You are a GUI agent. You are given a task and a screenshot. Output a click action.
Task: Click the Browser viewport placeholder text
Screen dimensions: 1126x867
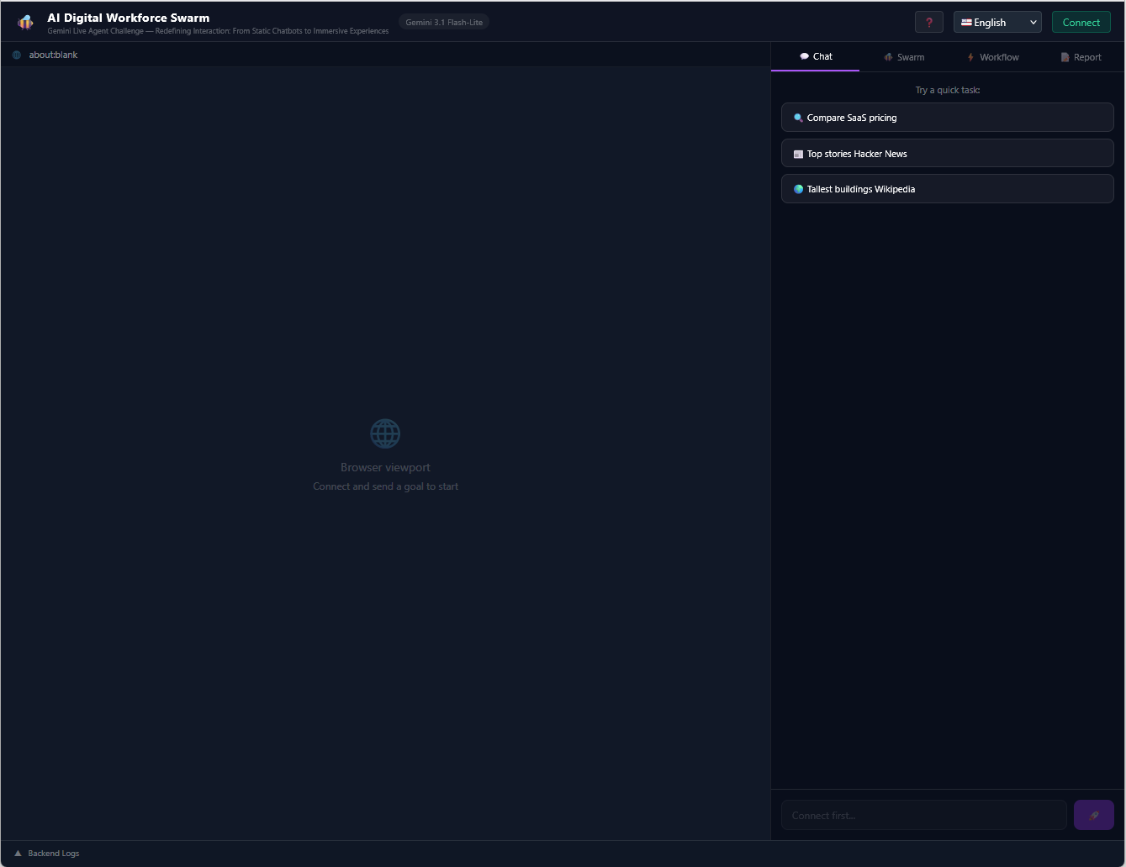pos(385,467)
